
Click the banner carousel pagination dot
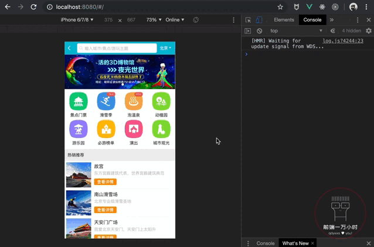pos(123,84)
